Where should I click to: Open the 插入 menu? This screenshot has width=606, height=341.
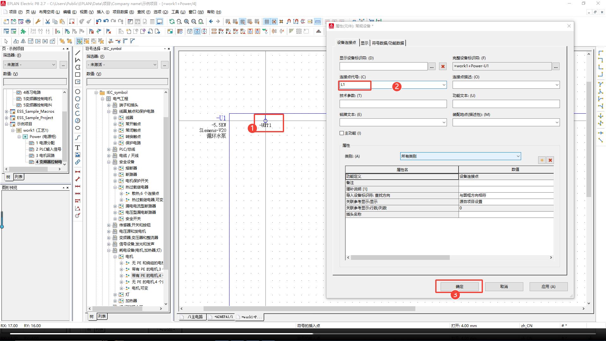point(102,12)
